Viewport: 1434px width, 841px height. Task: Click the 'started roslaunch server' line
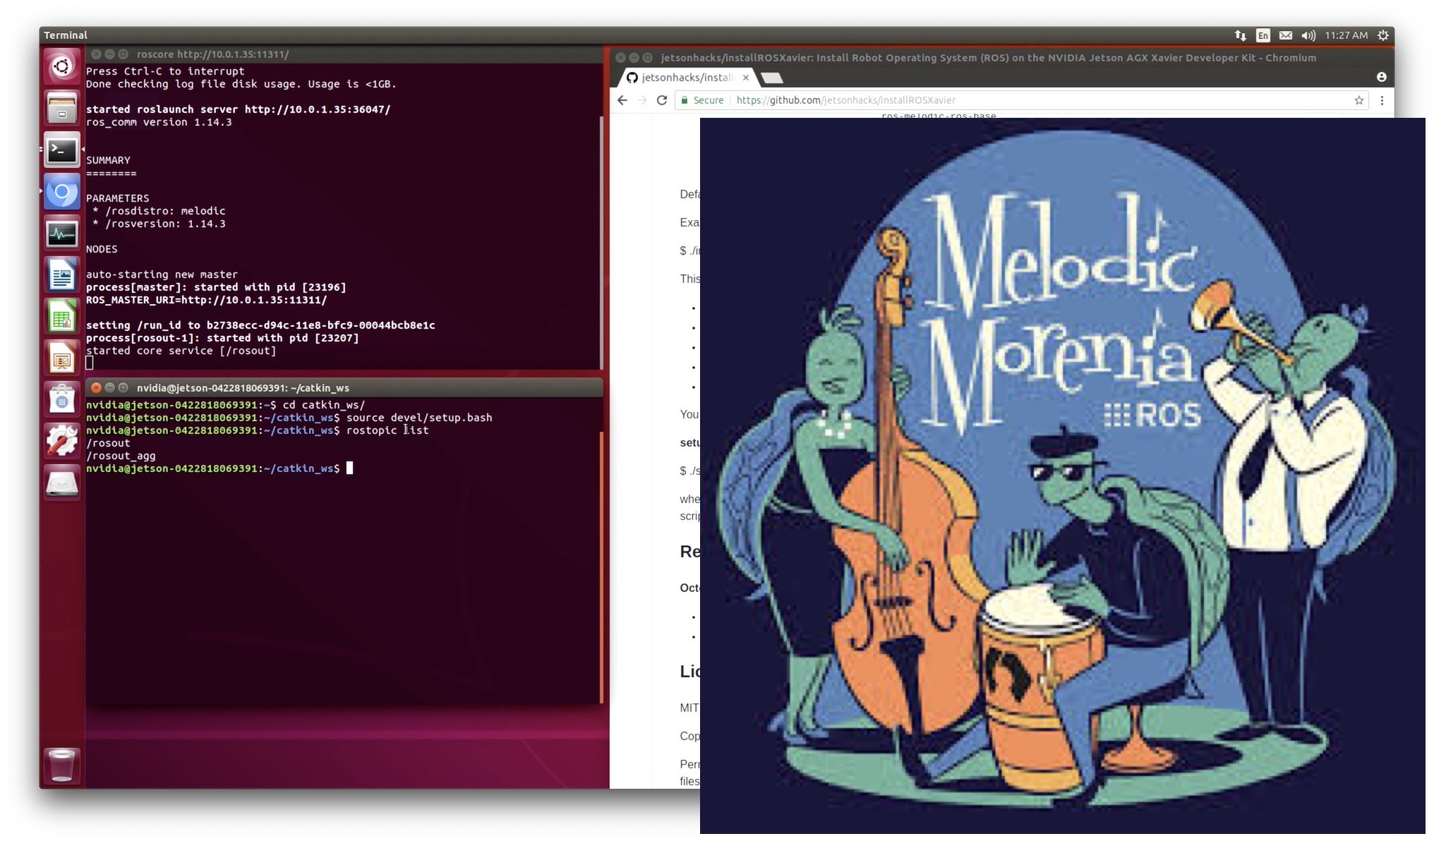(x=238, y=109)
